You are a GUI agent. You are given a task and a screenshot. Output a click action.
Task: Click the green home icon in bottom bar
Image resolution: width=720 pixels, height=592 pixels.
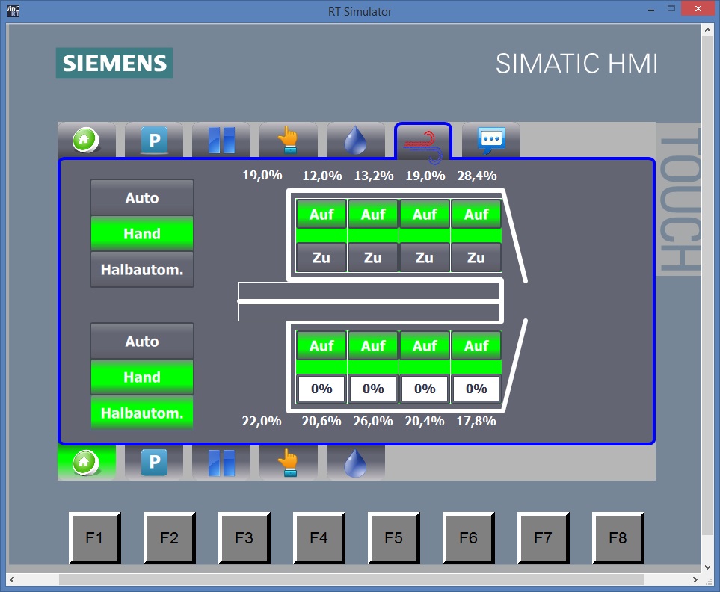86,463
